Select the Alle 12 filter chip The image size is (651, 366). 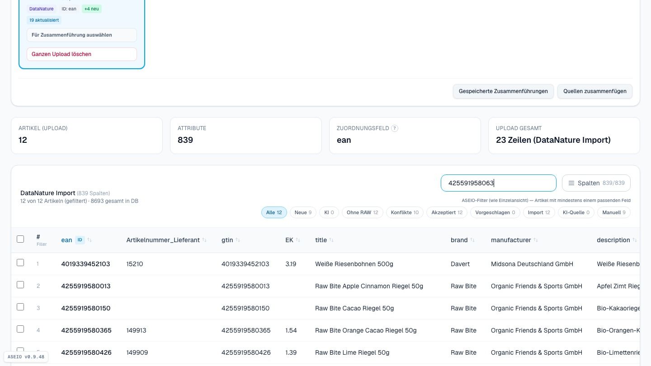[x=274, y=212]
